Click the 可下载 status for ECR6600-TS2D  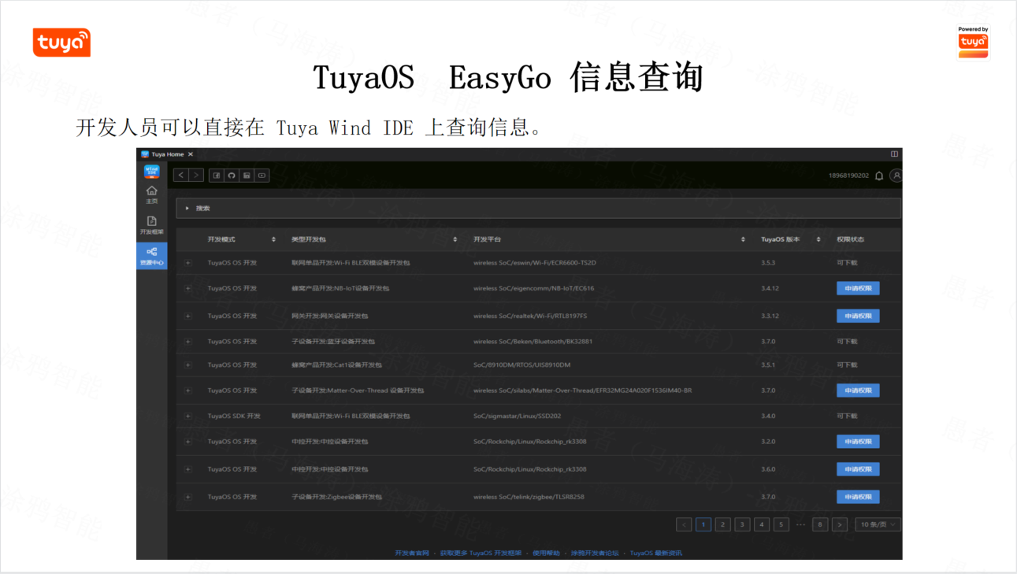(847, 263)
